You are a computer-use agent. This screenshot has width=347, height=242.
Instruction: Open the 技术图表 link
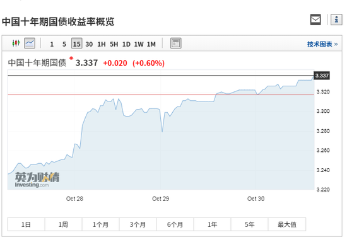[322, 44]
